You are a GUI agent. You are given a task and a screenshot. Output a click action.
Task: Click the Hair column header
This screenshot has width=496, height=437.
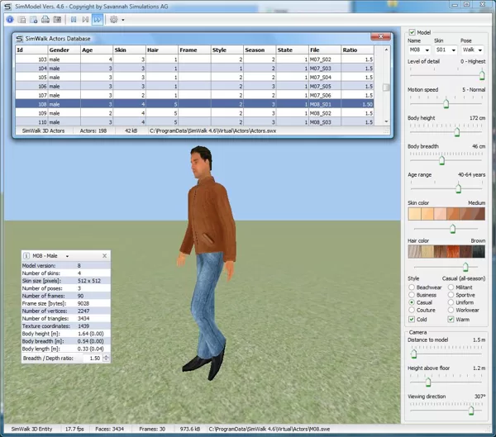click(x=162, y=50)
